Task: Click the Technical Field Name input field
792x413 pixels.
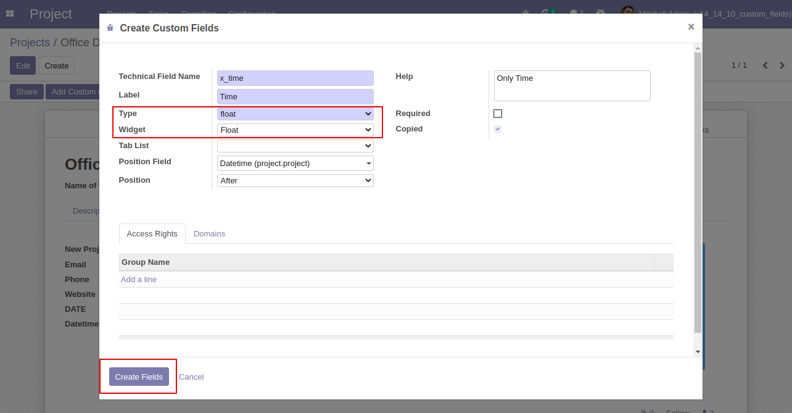Action: [x=295, y=78]
